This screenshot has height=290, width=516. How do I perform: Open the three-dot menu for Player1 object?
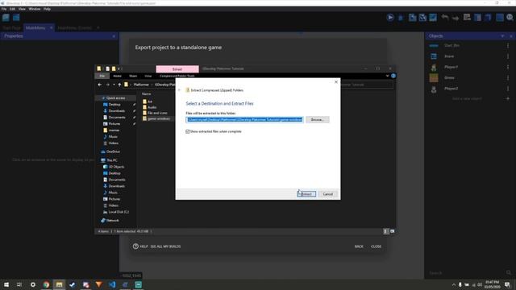(508, 67)
